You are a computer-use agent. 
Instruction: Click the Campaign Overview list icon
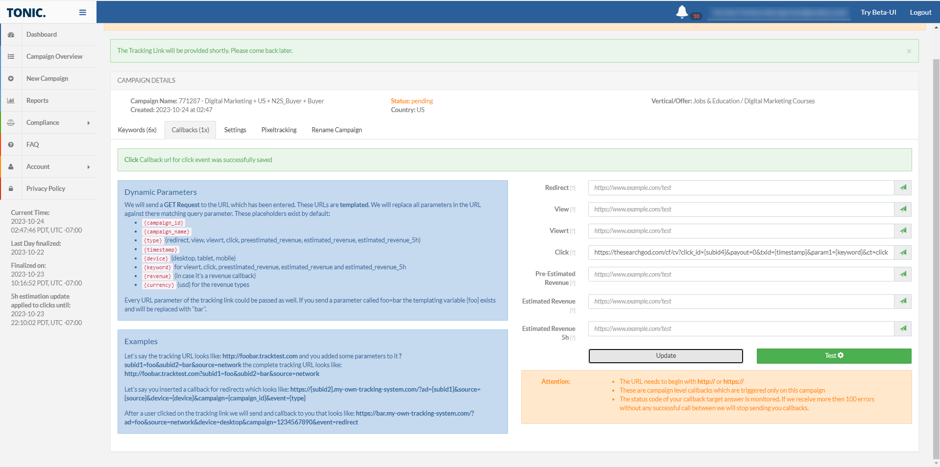[x=11, y=57]
